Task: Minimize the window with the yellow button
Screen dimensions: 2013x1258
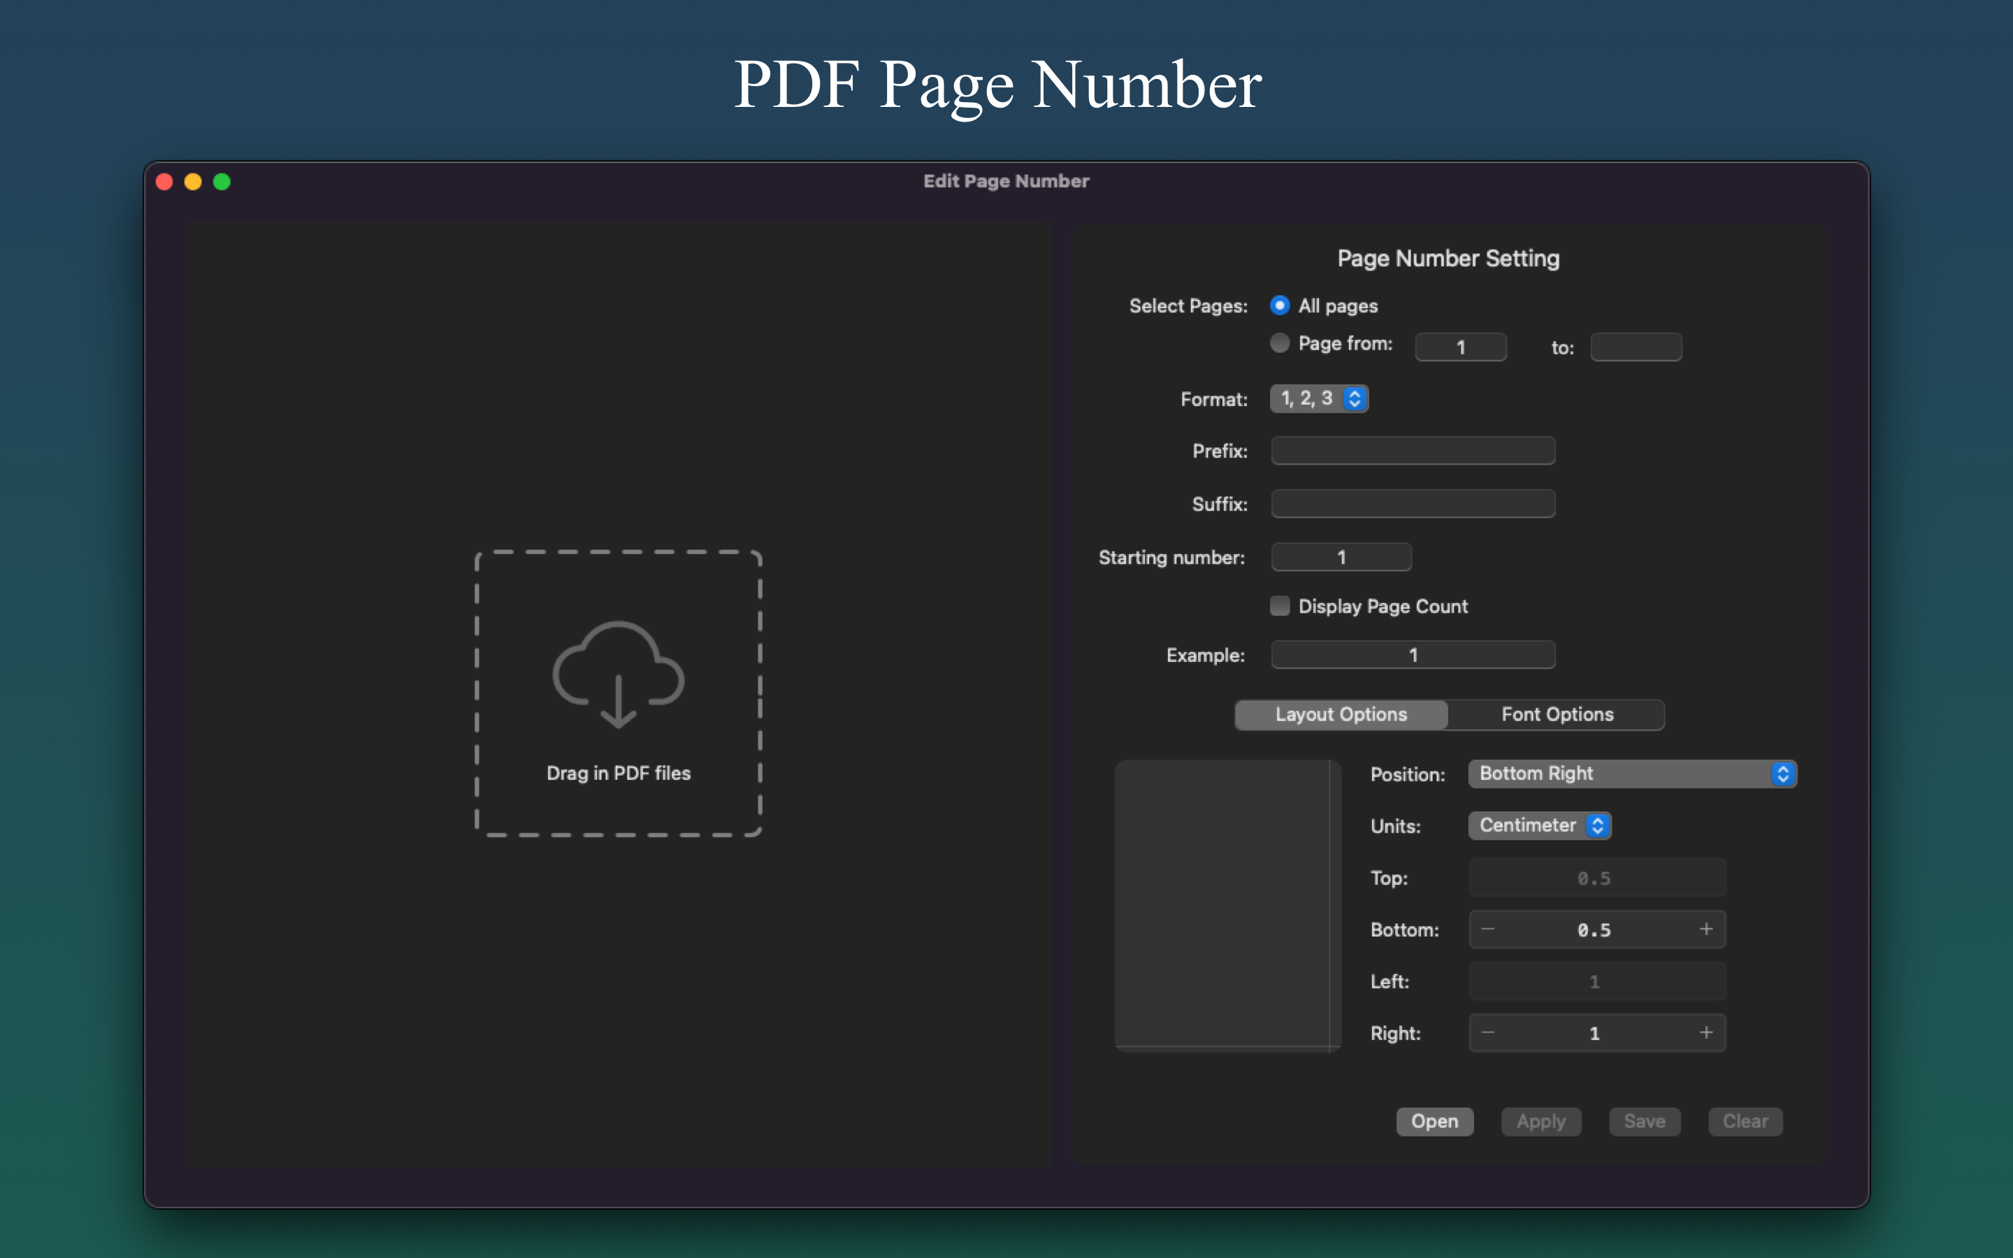Action: (x=193, y=182)
